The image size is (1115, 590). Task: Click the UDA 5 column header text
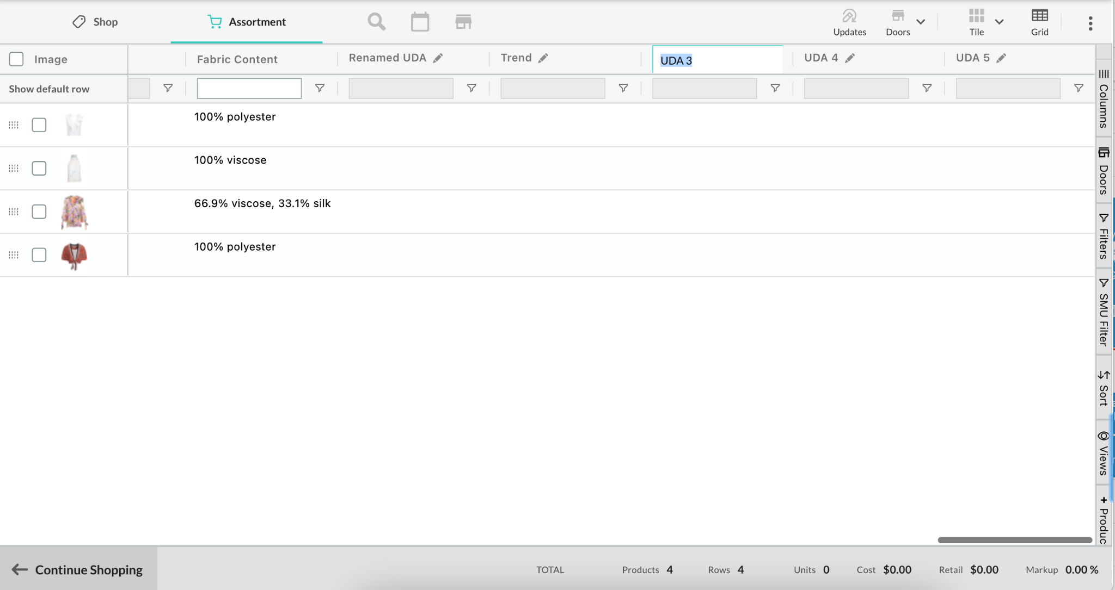point(973,58)
